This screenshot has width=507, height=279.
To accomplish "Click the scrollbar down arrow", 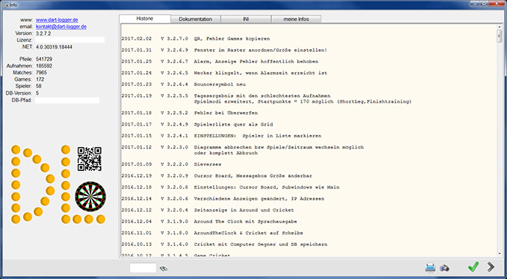I will pyautogui.click(x=499, y=253).
